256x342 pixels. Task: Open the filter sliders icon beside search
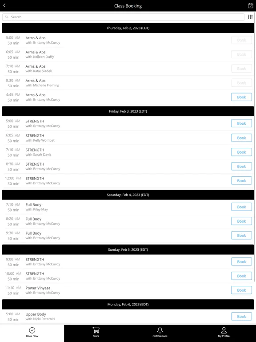pyautogui.click(x=250, y=17)
